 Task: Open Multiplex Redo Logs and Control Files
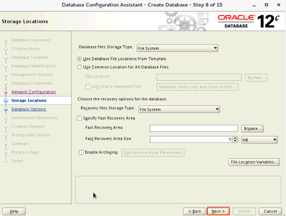click(198, 87)
